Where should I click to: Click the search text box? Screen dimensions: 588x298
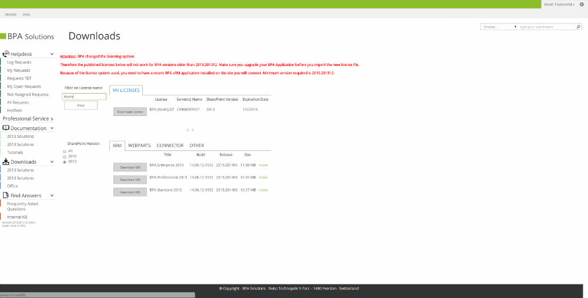[x=547, y=27]
